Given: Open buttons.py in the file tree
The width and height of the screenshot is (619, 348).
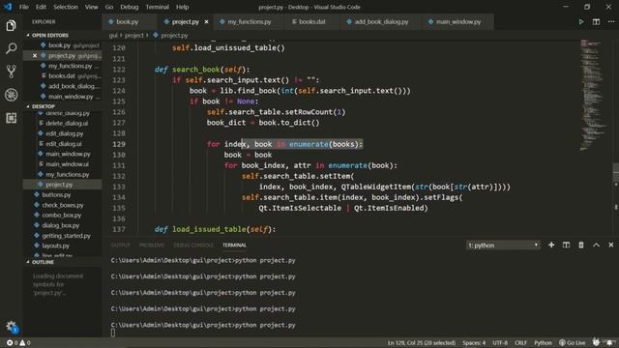Looking at the screenshot, I should point(63,194).
